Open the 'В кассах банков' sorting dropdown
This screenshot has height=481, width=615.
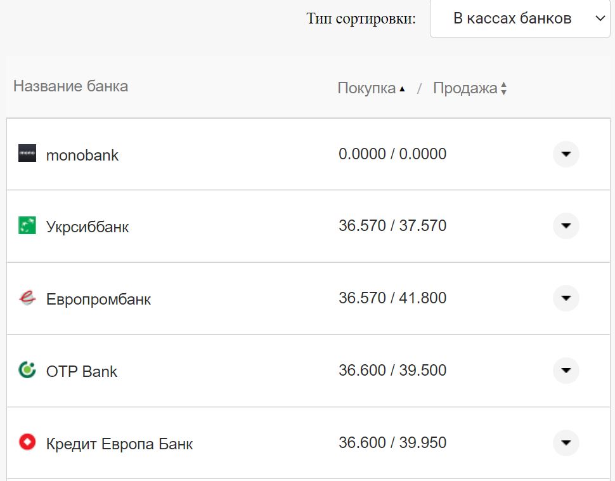pos(520,19)
